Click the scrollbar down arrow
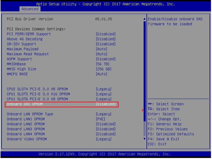Image resolution: width=212 pixels, height=159 pixels. tap(144, 138)
